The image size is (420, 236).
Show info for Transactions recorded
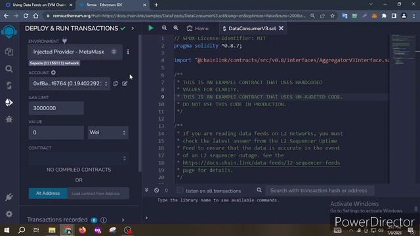(x=104, y=220)
